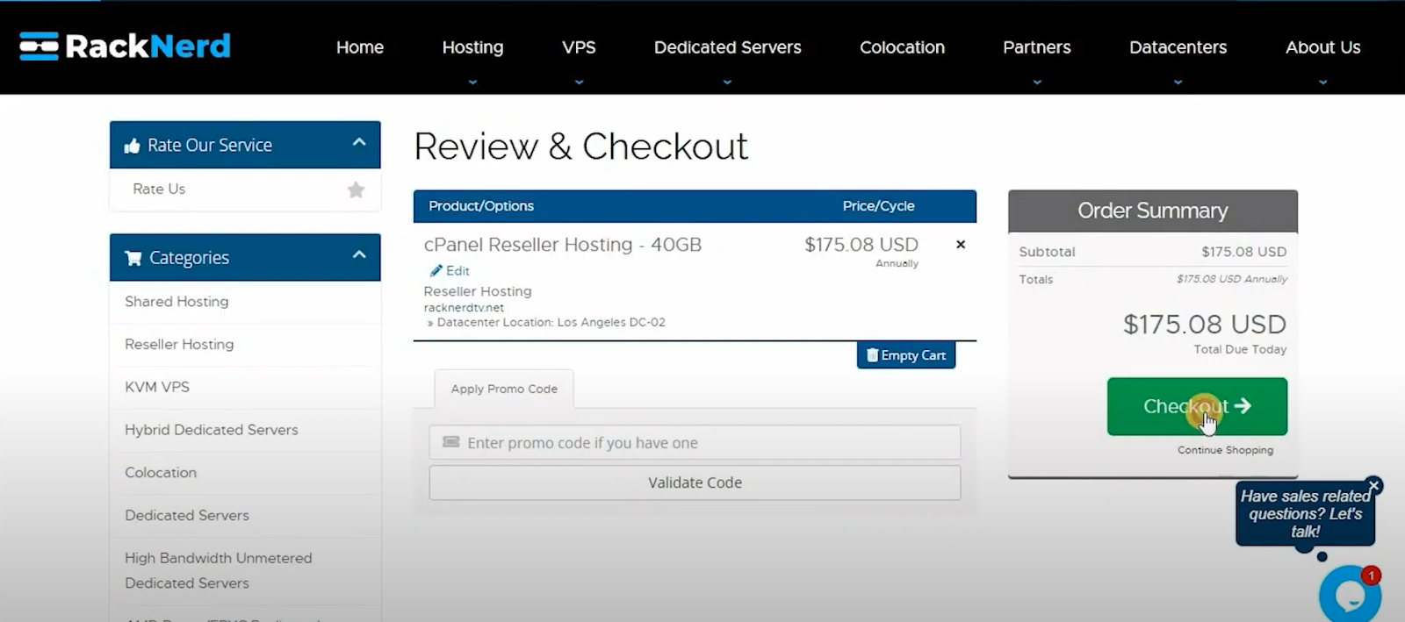This screenshot has height=622, width=1405.
Task: Click the pencil Edit icon
Action: click(x=436, y=270)
